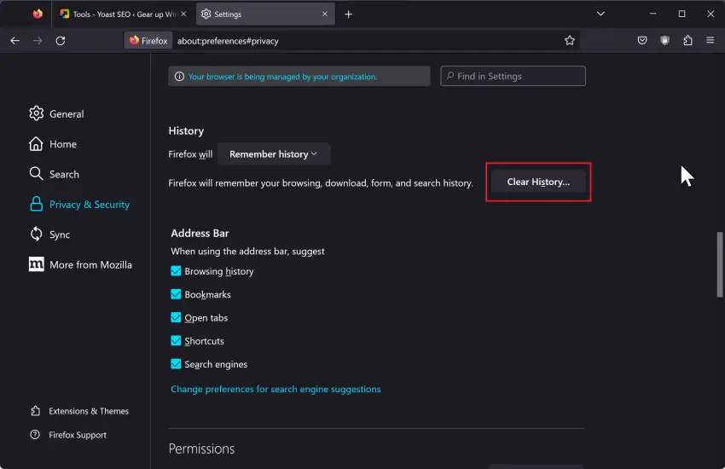Expand the Remember history dropdown

273,153
